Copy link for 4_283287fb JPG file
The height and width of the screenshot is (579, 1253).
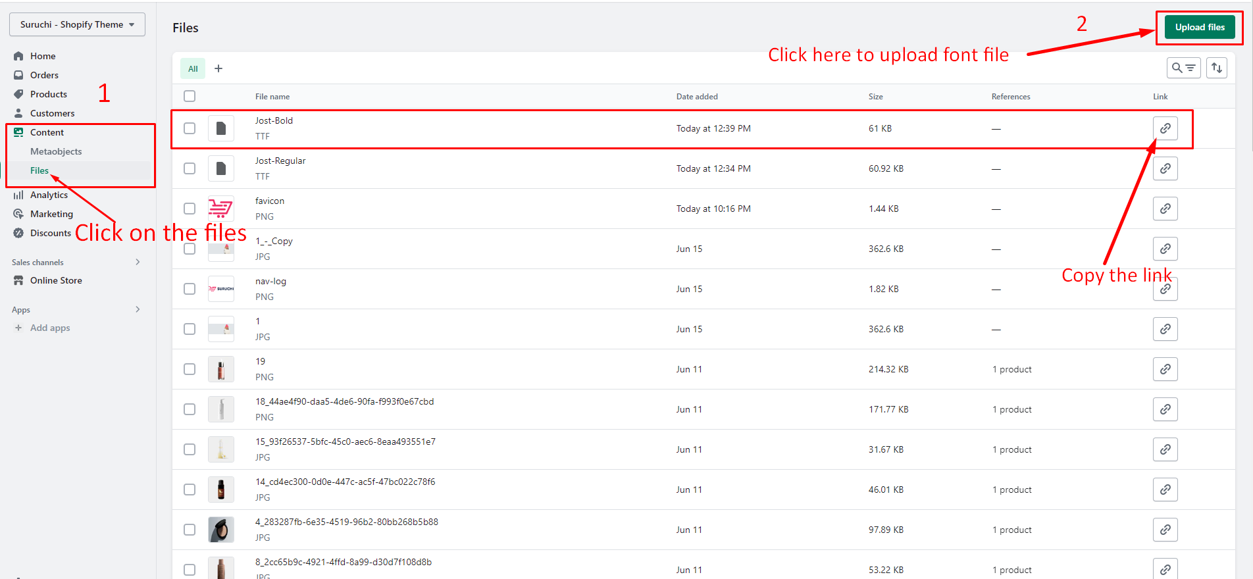pos(1165,530)
